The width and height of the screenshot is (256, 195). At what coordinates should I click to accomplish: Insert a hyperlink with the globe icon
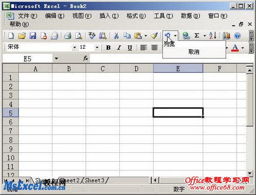186,36
